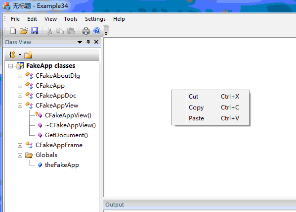The height and width of the screenshot is (212, 296).
Task: Select the Globals folder label
Action: [46, 155]
